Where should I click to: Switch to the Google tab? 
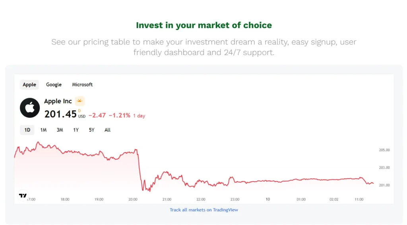click(x=54, y=85)
